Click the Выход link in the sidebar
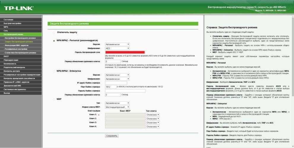 (x=7, y=93)
